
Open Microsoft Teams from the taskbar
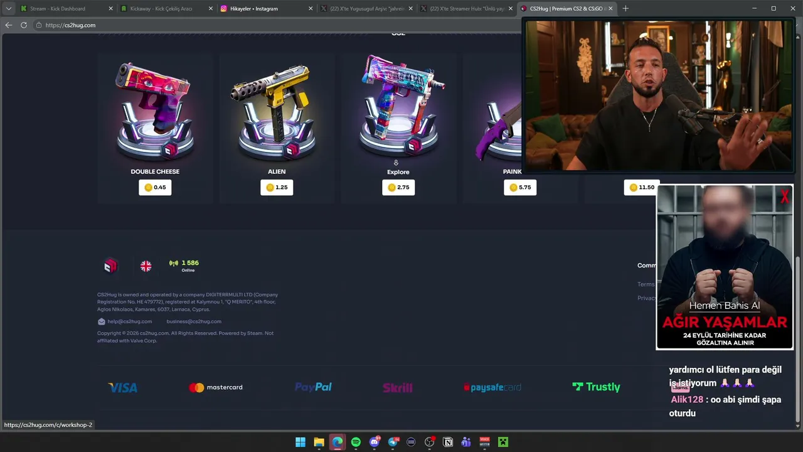click(x=466, y=442)
